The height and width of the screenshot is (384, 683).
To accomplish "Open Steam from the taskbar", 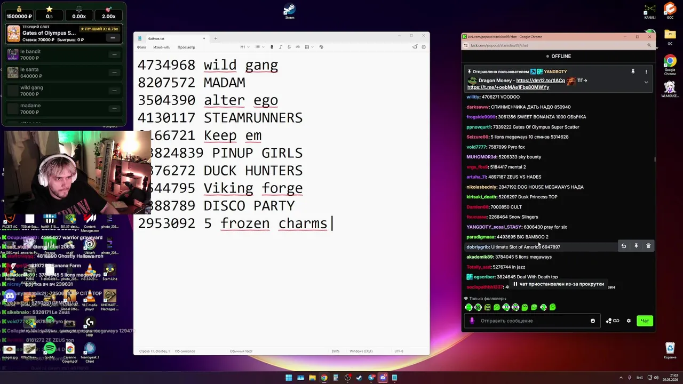I will [359, 378].
